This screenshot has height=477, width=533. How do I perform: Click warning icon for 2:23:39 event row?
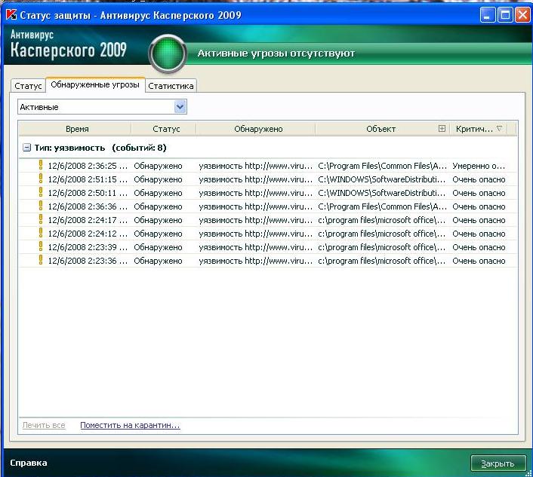pos(41,246)
